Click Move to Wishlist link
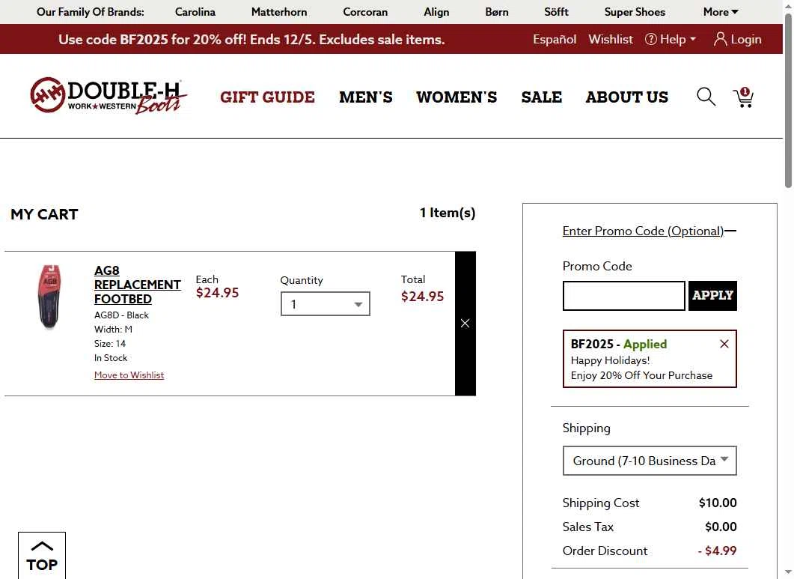 coord(129,375)
